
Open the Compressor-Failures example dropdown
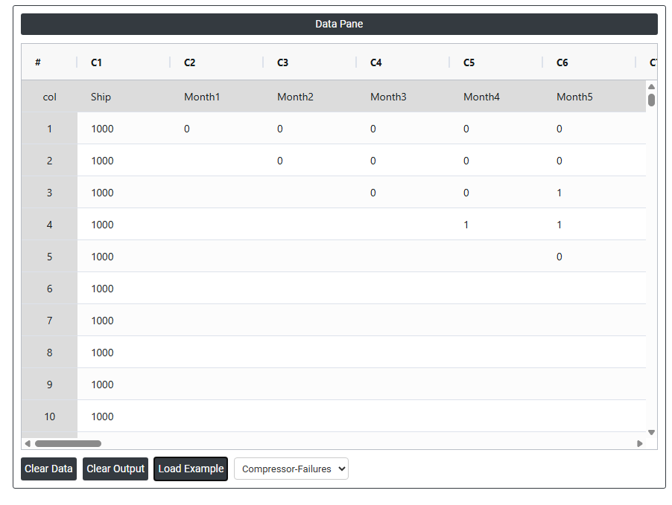point(291,469)
